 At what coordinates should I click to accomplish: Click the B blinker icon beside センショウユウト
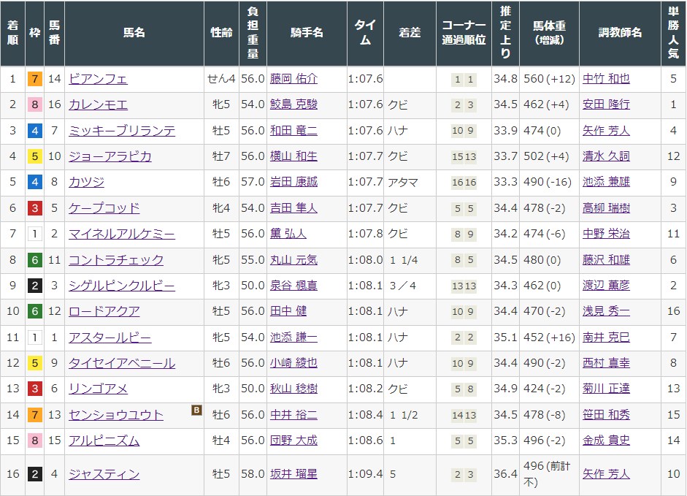click(196, 410)
